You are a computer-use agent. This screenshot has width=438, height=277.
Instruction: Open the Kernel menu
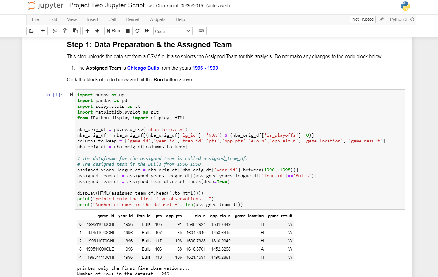[133, 19]
